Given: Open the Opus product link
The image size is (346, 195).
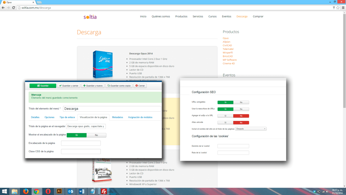Looking at the screenshot, I should pyautogui.click(x=226, y=38).
